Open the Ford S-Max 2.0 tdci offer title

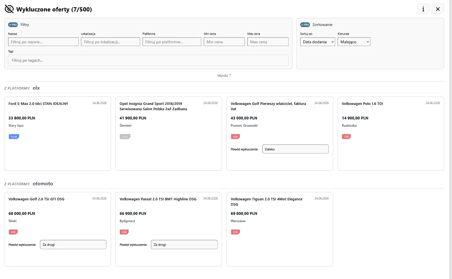pyautogui.click(x=38, y=104)
